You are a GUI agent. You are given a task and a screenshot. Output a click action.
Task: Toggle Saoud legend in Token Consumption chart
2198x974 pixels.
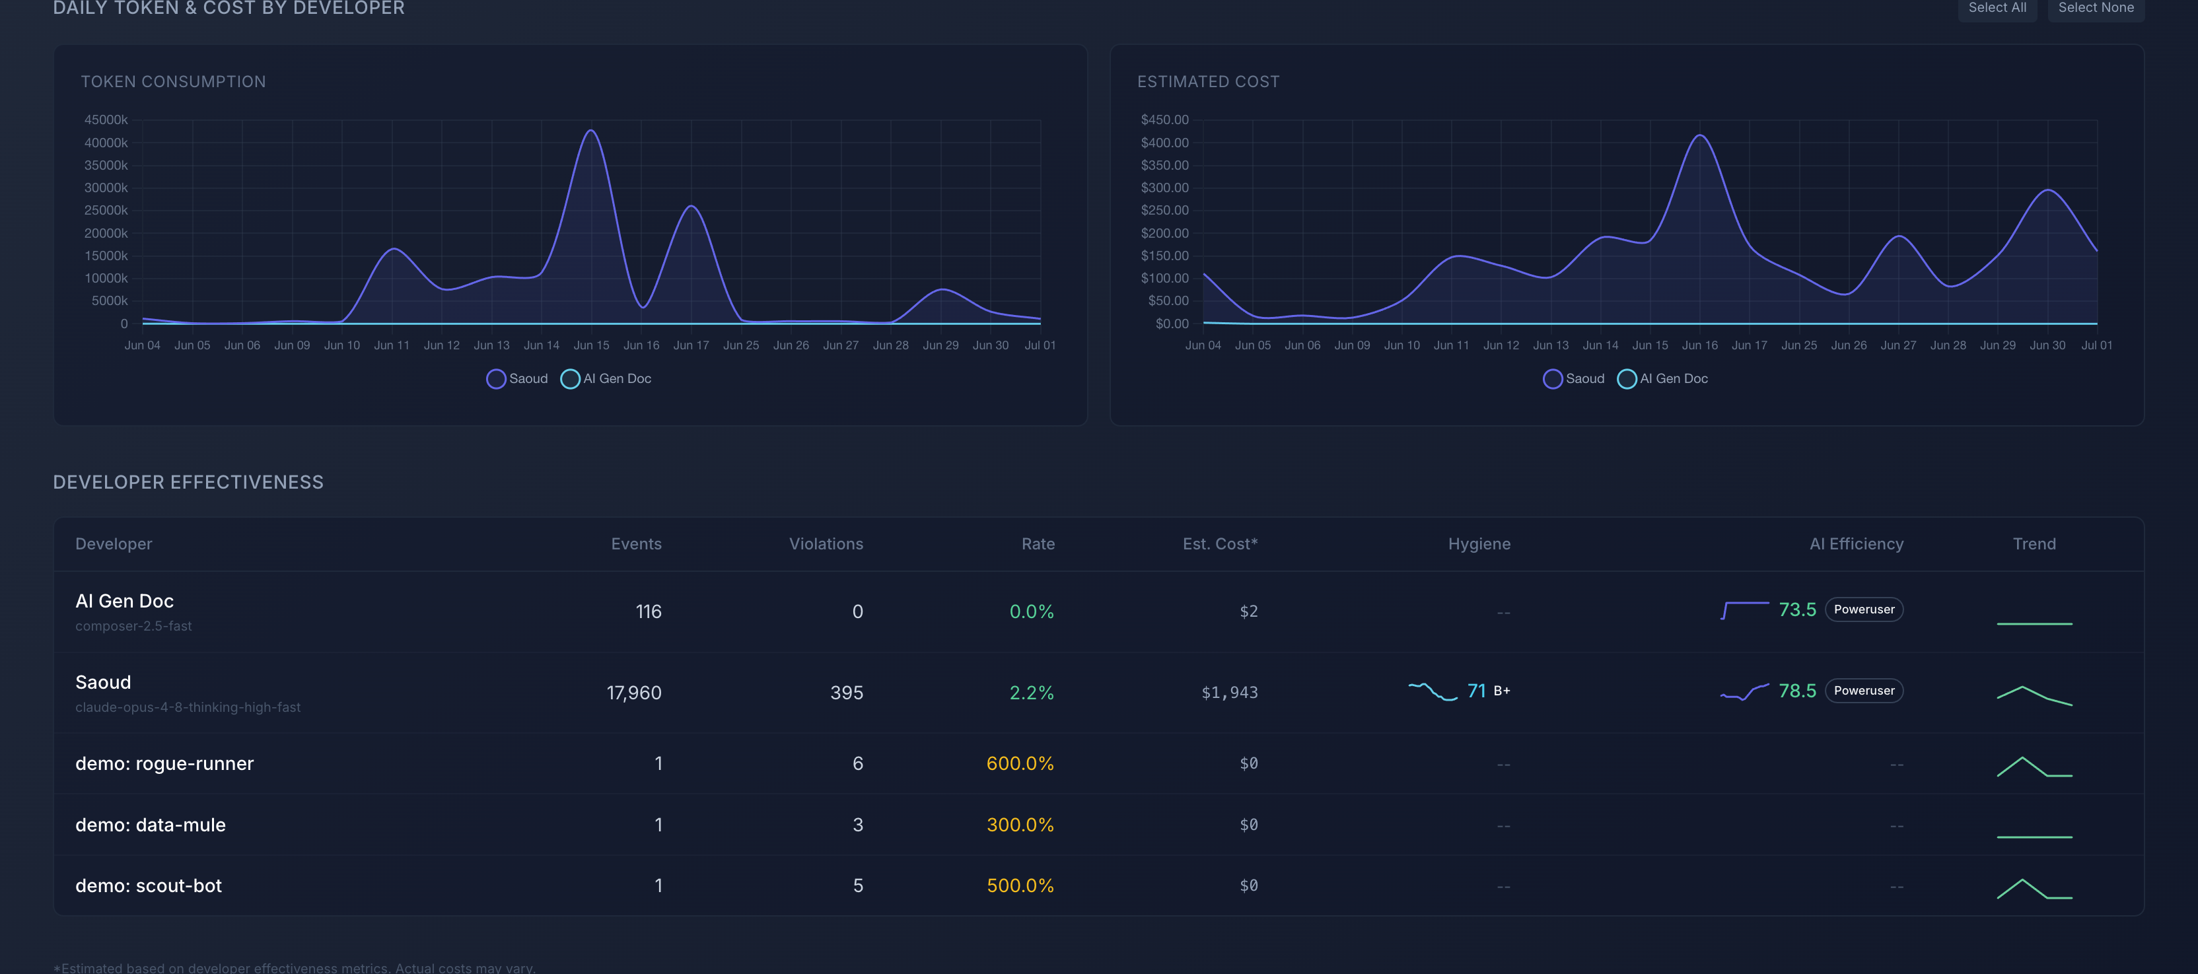pos(517,378)
